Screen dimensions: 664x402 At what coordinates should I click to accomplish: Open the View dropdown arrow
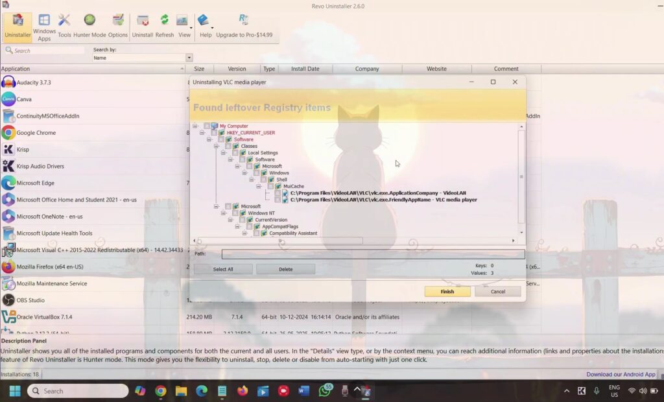click(191, 28)
